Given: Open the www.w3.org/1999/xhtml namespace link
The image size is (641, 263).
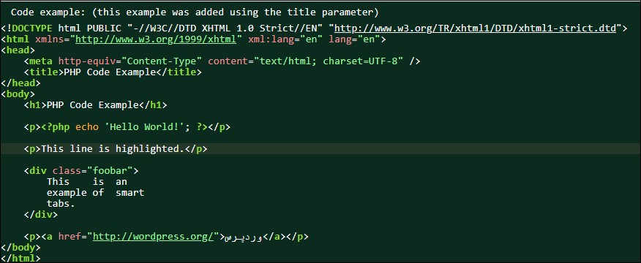Looking at the screenshot, I should pyautogui.click(x=156, y=39).
